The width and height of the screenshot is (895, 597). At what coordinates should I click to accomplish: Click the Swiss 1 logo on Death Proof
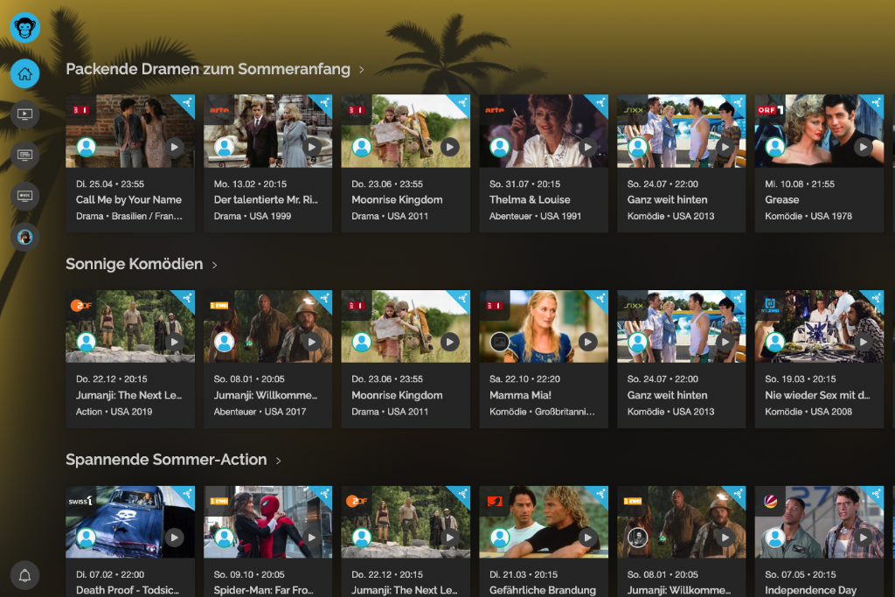click(80, 501)
